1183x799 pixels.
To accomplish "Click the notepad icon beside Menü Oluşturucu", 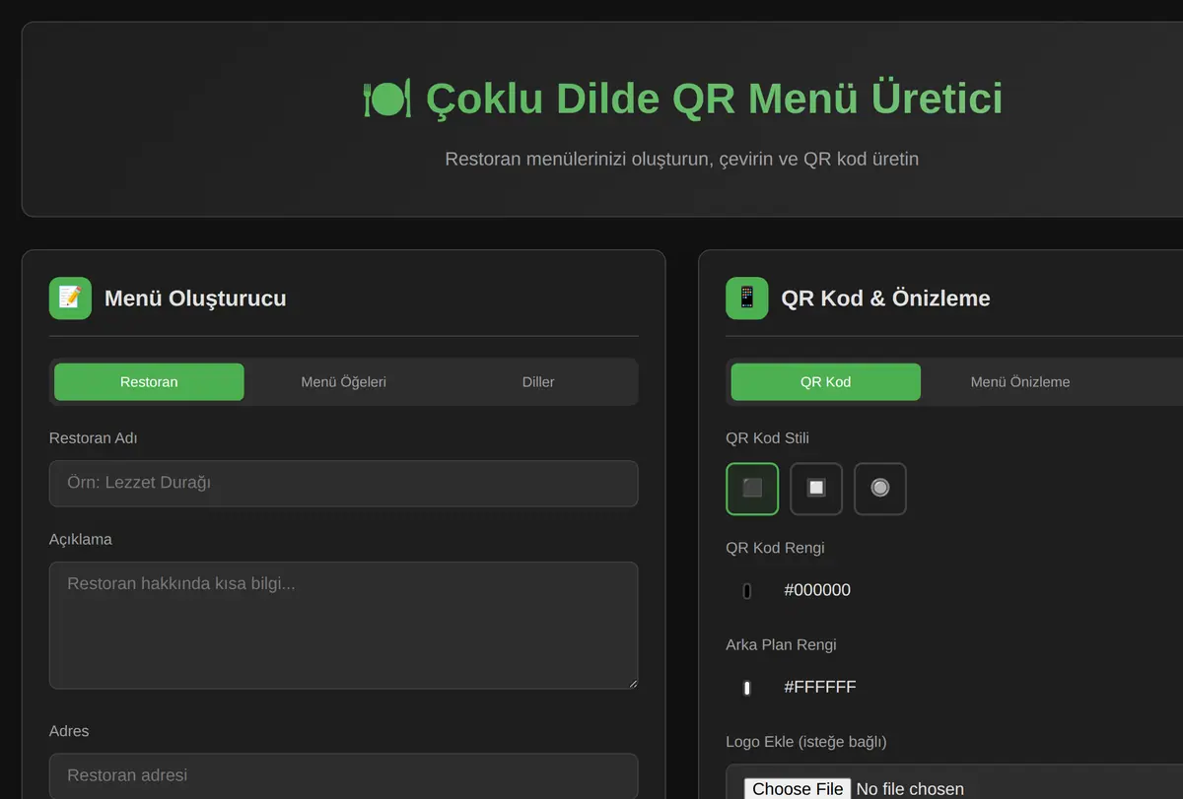I will point(70,298).
